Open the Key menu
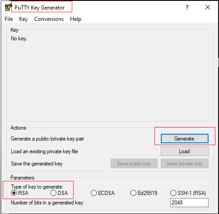The image size is (219, 214). 23,19
